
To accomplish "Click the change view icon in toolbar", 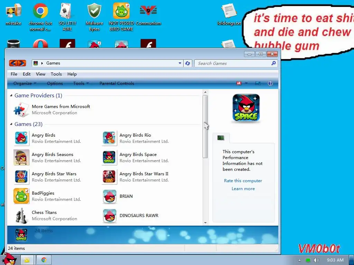I will (239, 84).
